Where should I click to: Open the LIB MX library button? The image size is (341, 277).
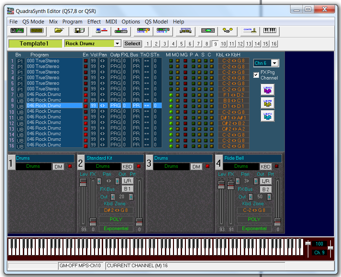(x=268, y=90)
